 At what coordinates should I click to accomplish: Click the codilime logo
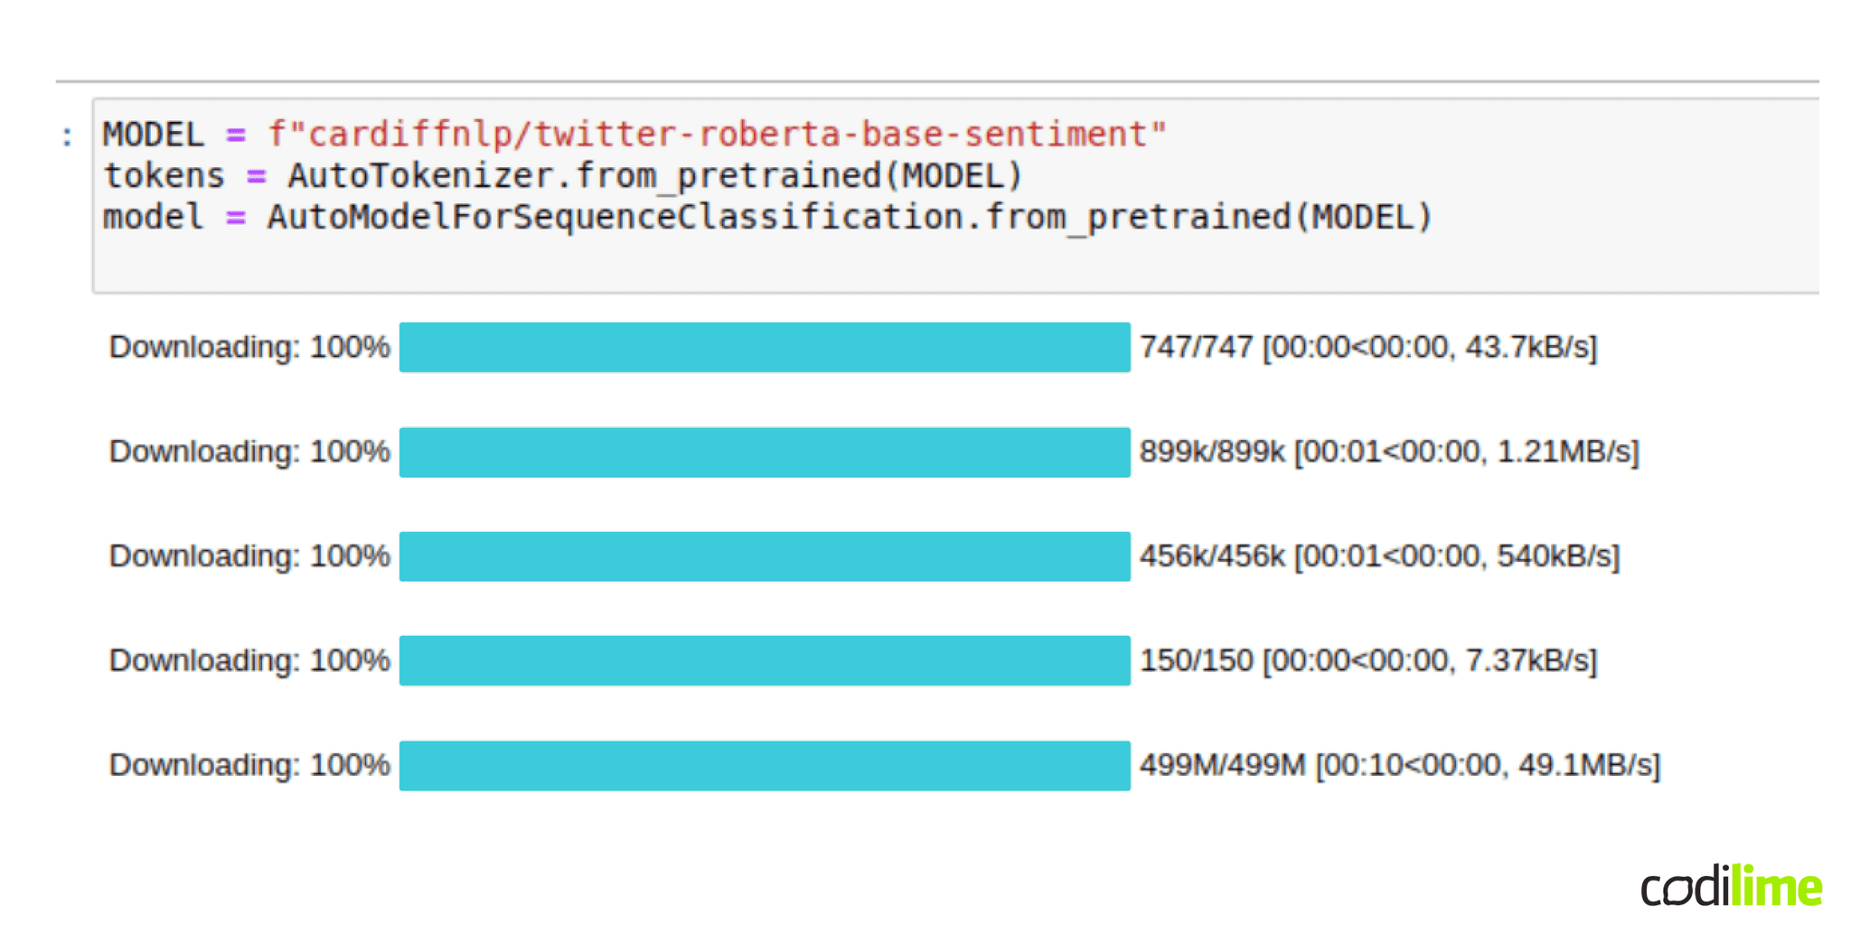click(x=1730, y=886)
